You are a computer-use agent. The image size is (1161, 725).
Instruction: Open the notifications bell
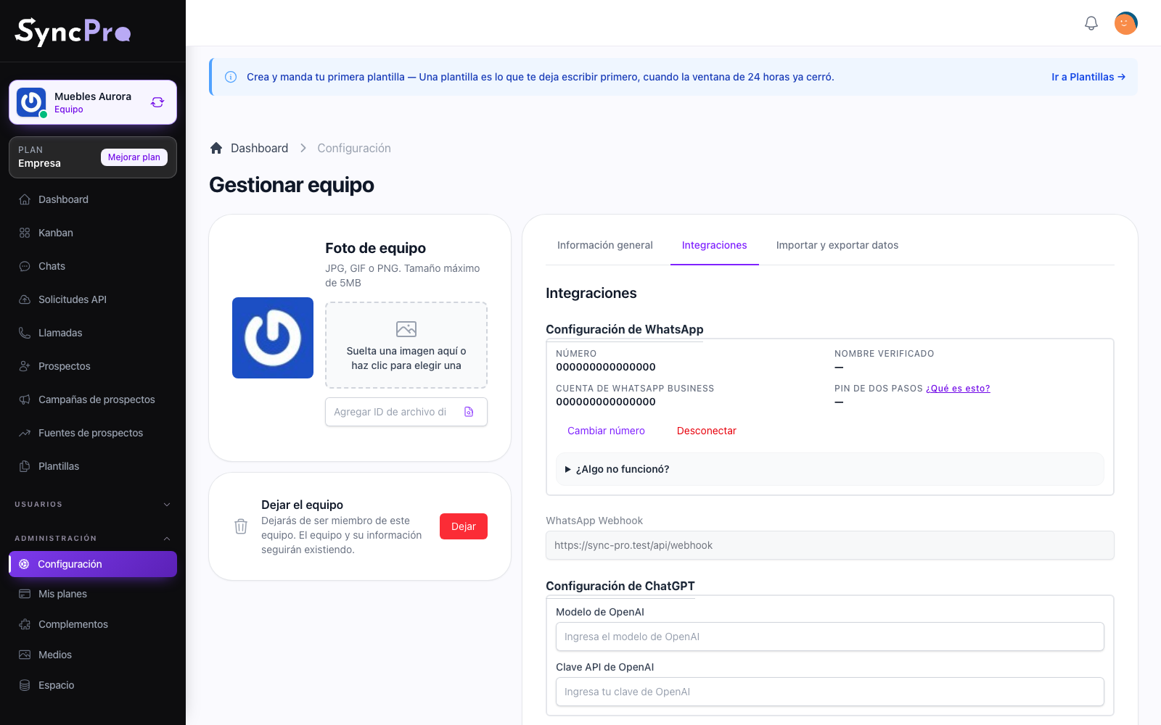[1091, 23]
